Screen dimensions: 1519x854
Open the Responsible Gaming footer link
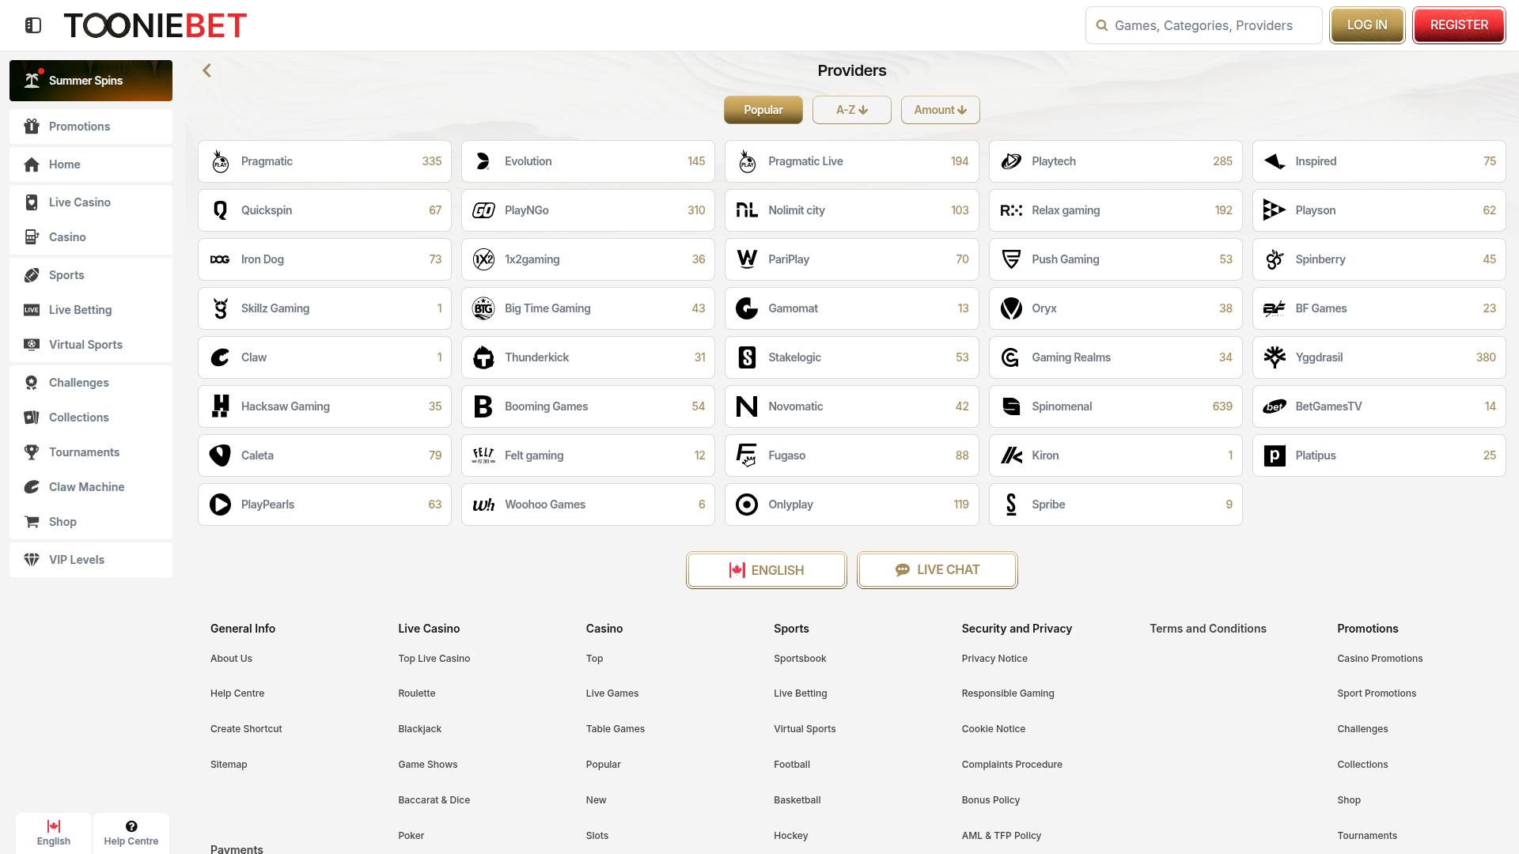[x=1007, y=693]
